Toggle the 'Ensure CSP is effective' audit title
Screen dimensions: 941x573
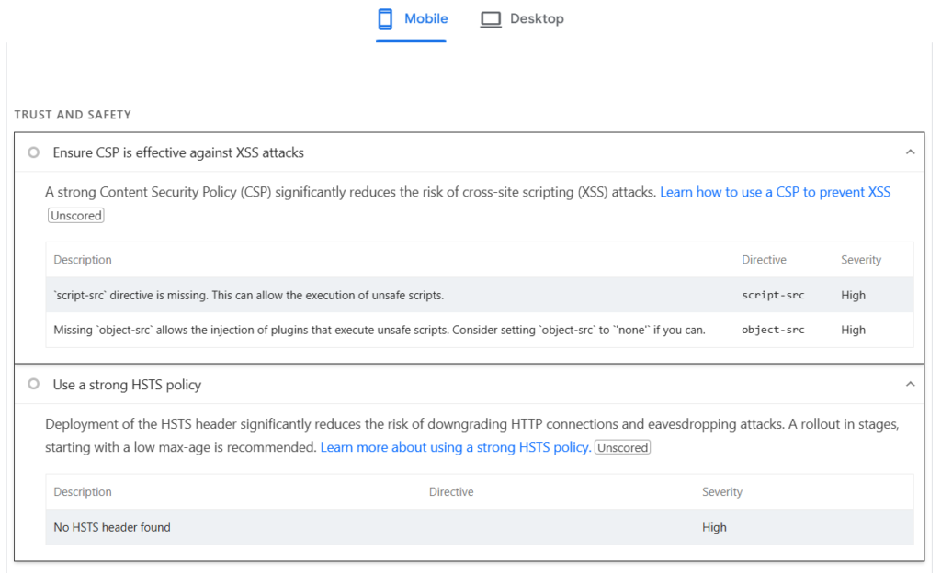(178, 152)
